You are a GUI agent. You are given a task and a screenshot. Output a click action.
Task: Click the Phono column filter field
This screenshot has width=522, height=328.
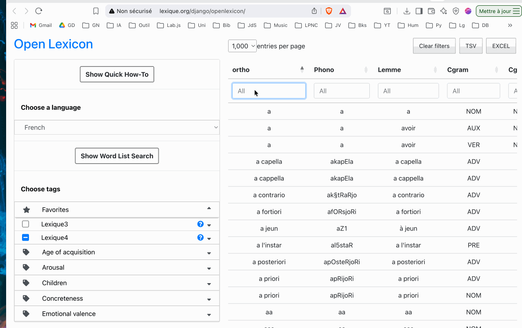tap(342, 91)
